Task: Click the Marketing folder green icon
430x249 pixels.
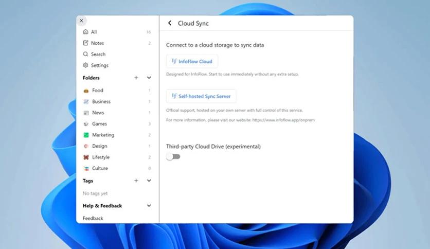Action: click(x=86, y=135)
